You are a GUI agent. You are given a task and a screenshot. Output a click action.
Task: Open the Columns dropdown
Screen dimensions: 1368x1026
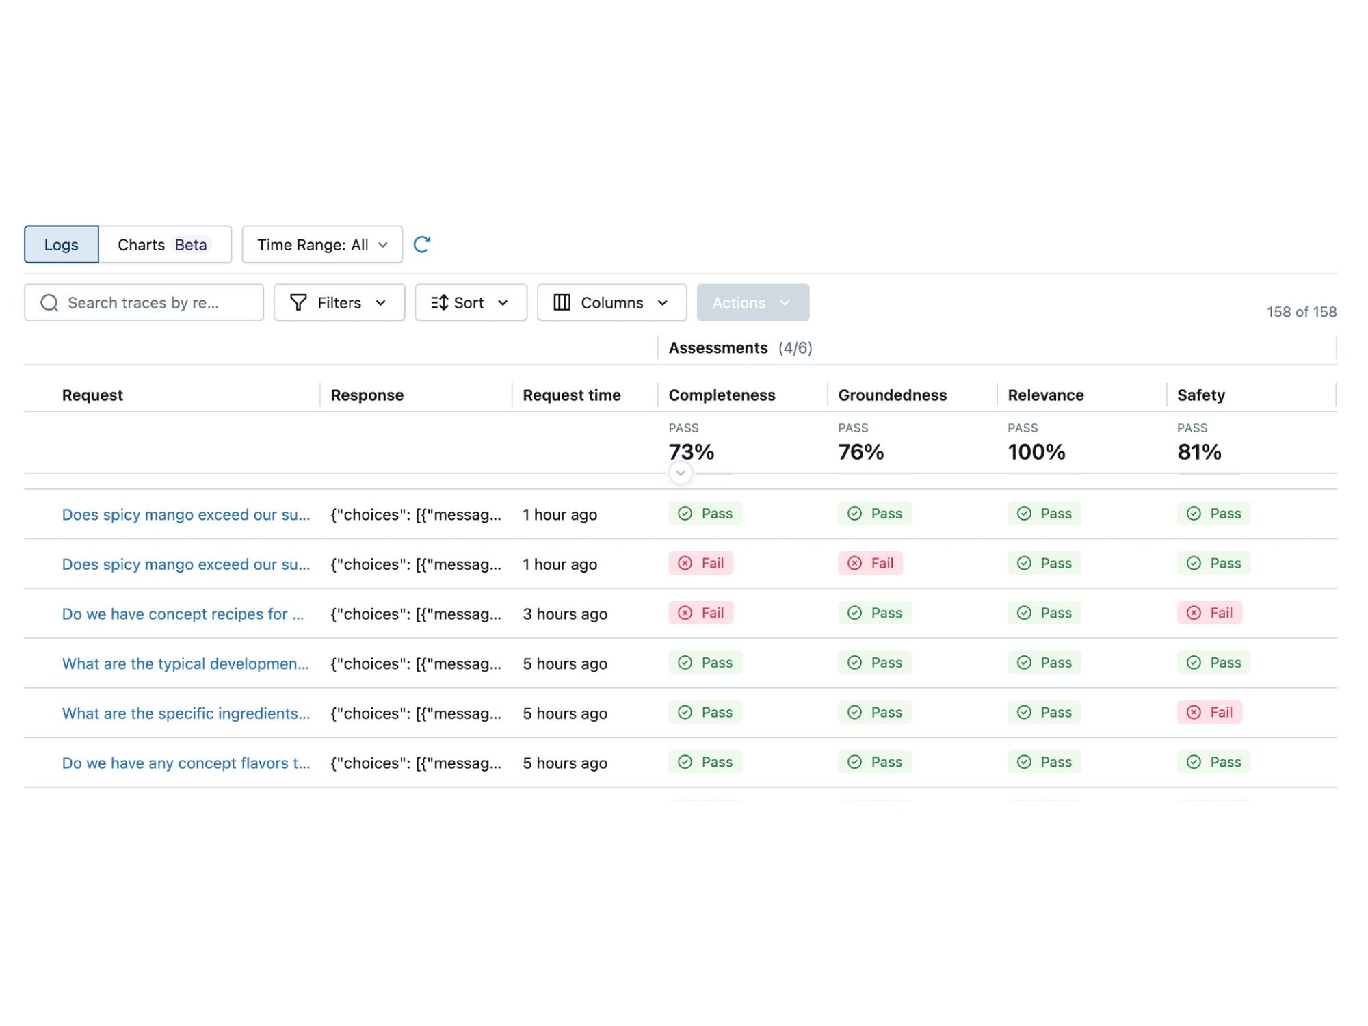pos(611,302)
